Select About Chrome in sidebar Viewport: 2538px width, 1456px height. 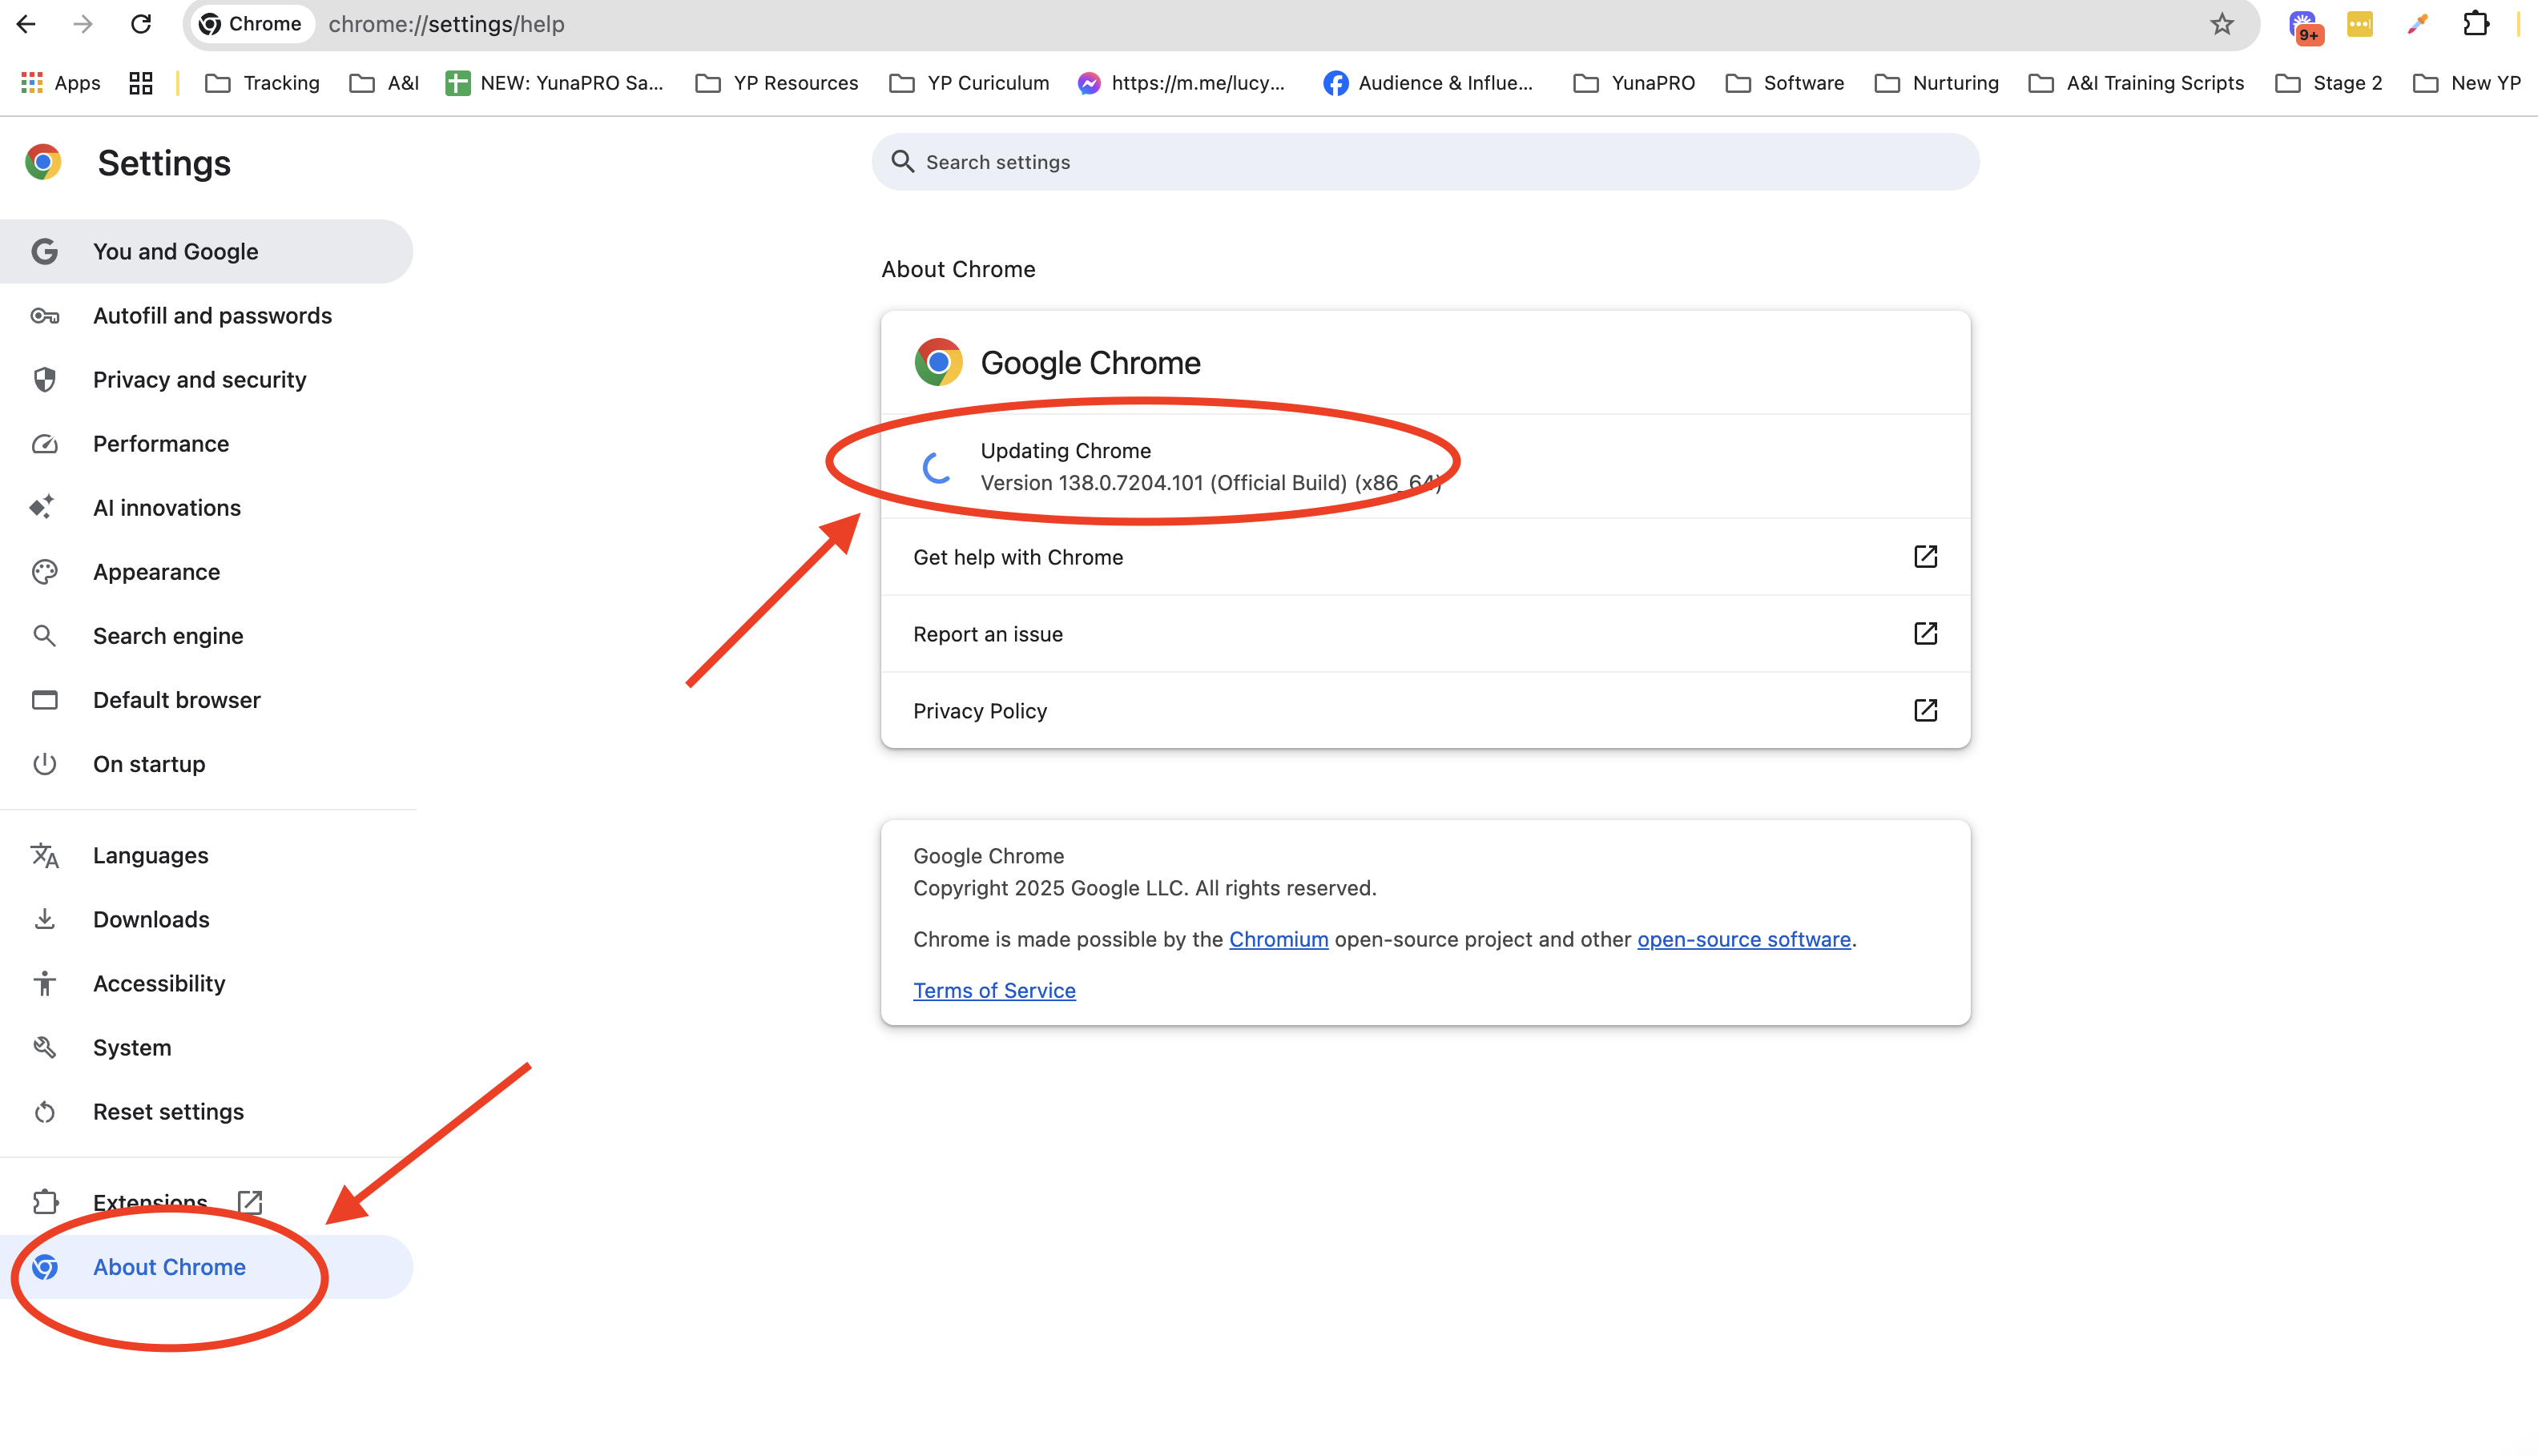[169, 1267]
